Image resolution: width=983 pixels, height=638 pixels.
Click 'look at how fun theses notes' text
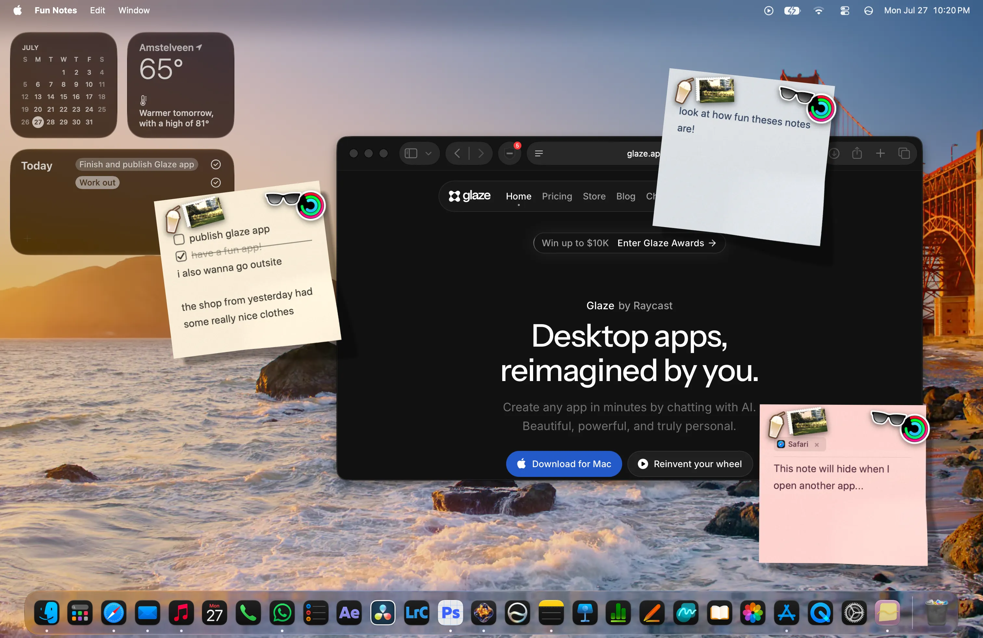744,118
